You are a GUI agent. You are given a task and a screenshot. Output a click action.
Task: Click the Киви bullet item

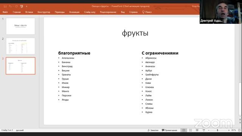tap(148, 83)
